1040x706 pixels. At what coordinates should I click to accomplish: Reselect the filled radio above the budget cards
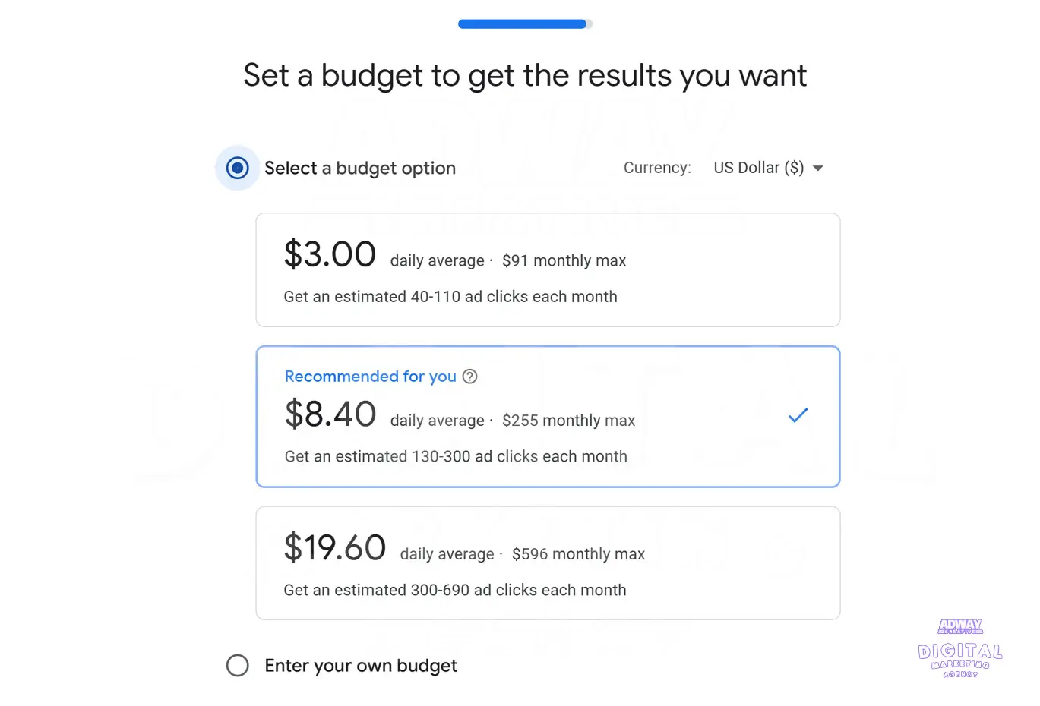click(x=237, y=168)
